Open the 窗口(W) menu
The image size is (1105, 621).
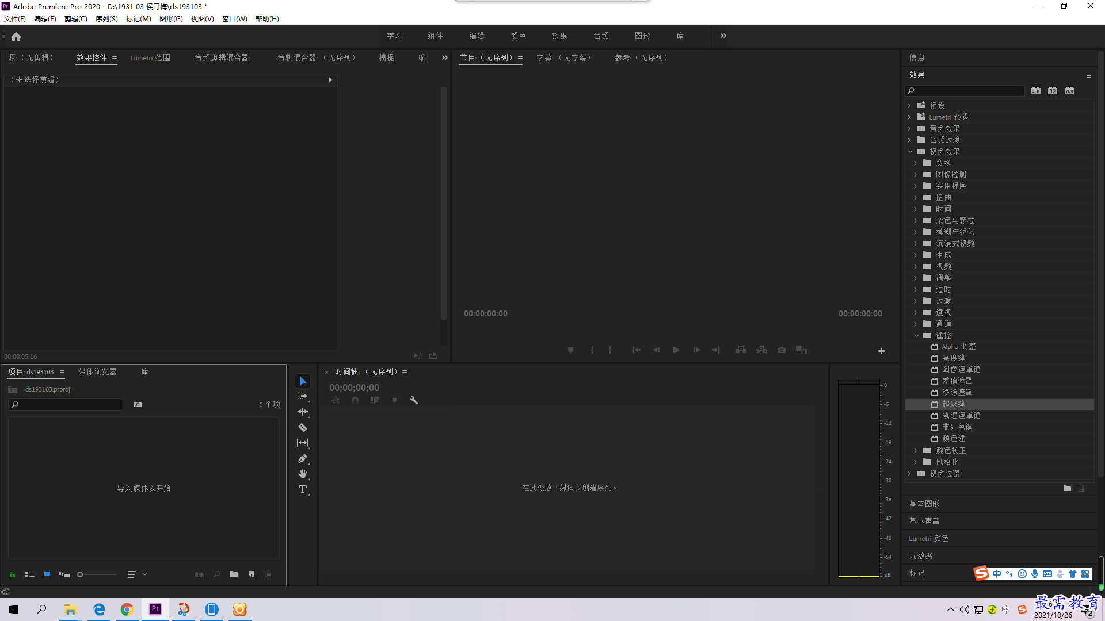(235, 18)
